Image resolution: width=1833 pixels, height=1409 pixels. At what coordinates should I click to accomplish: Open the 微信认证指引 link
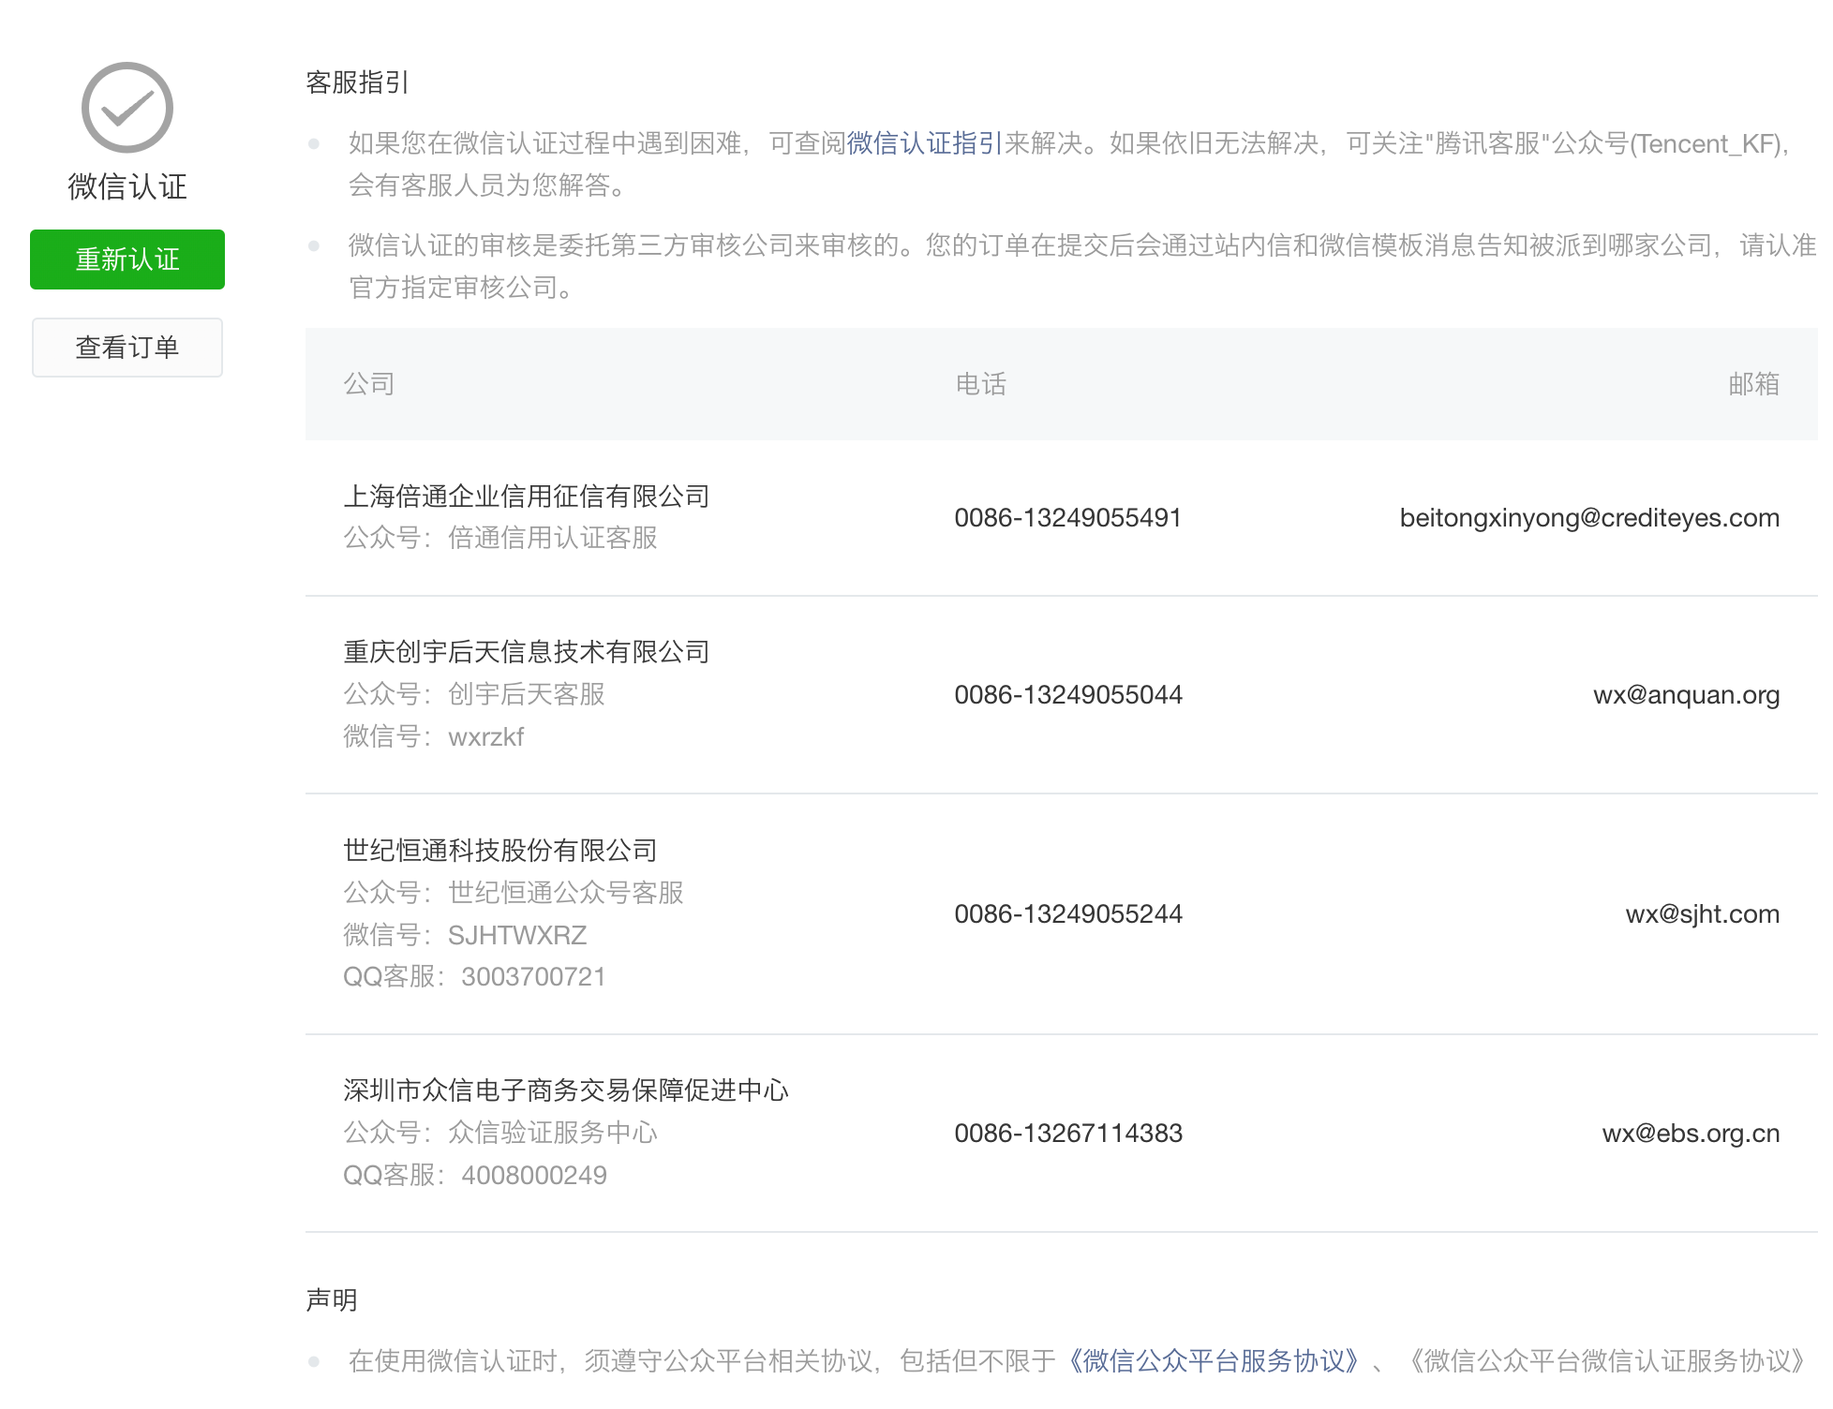click(924, 143)
